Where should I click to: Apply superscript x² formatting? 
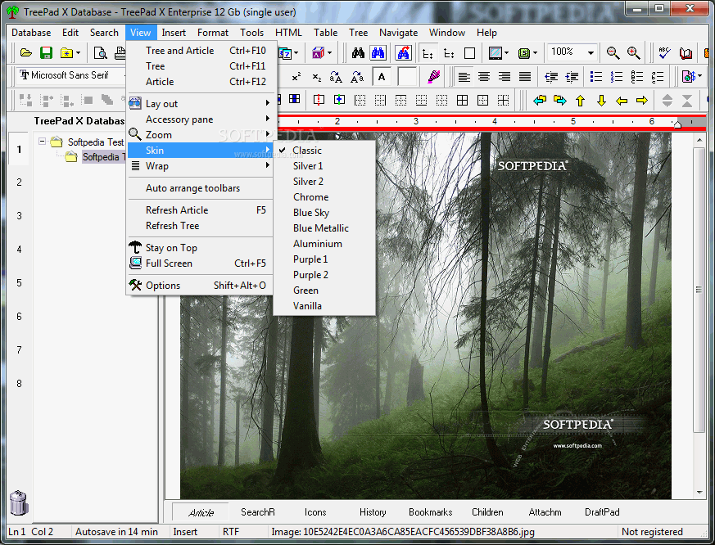point(296,77)
